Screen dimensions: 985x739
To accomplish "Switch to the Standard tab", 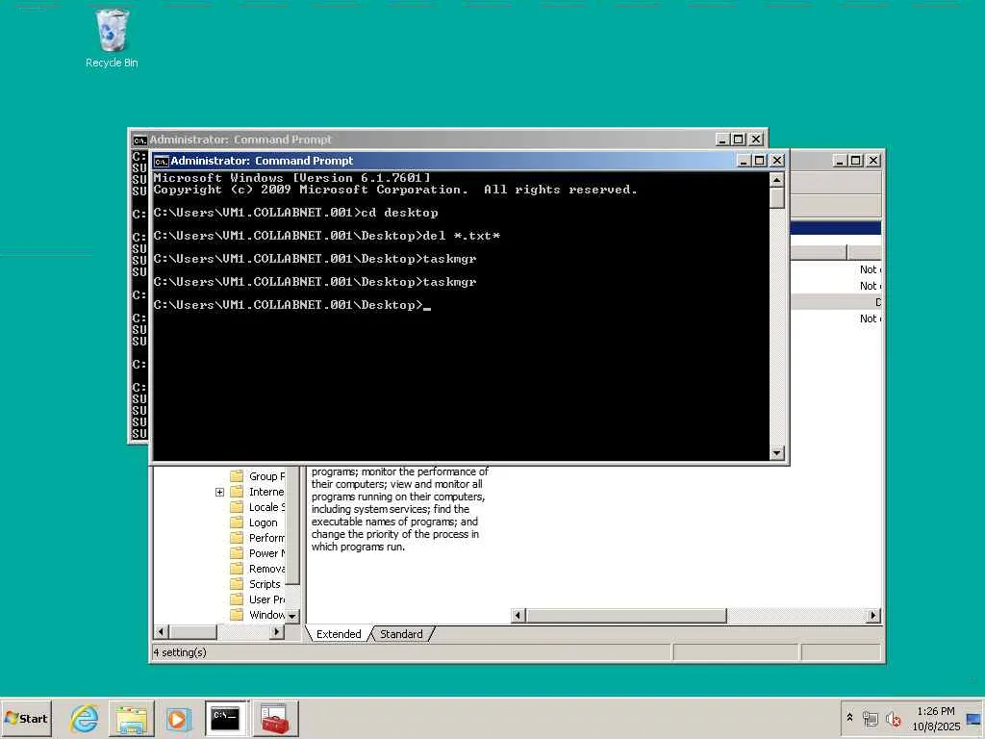I will 401,634.
